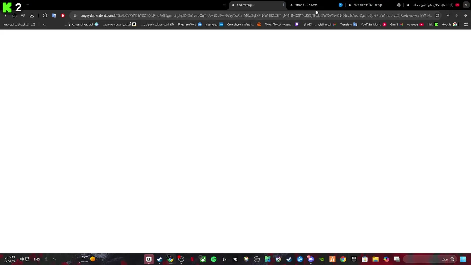The height and width of the screenshot is (265, 471).
Task: Open the TwitchTwitchhttps bookmark
Action: [x=281, y=25]
